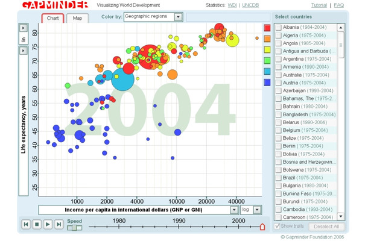Play the timeline animation
The image size is (368, 241).
click(x=48, y=224)
